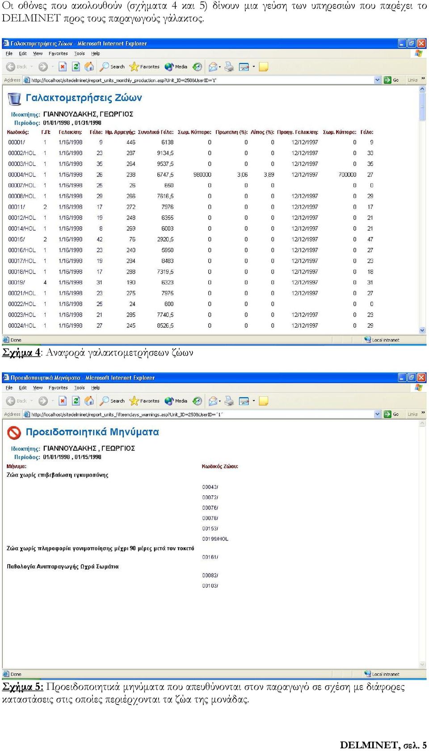
Task: Open History icon in the Προειδοποιητικά Μηνύματα window
Action: (197, 401)
